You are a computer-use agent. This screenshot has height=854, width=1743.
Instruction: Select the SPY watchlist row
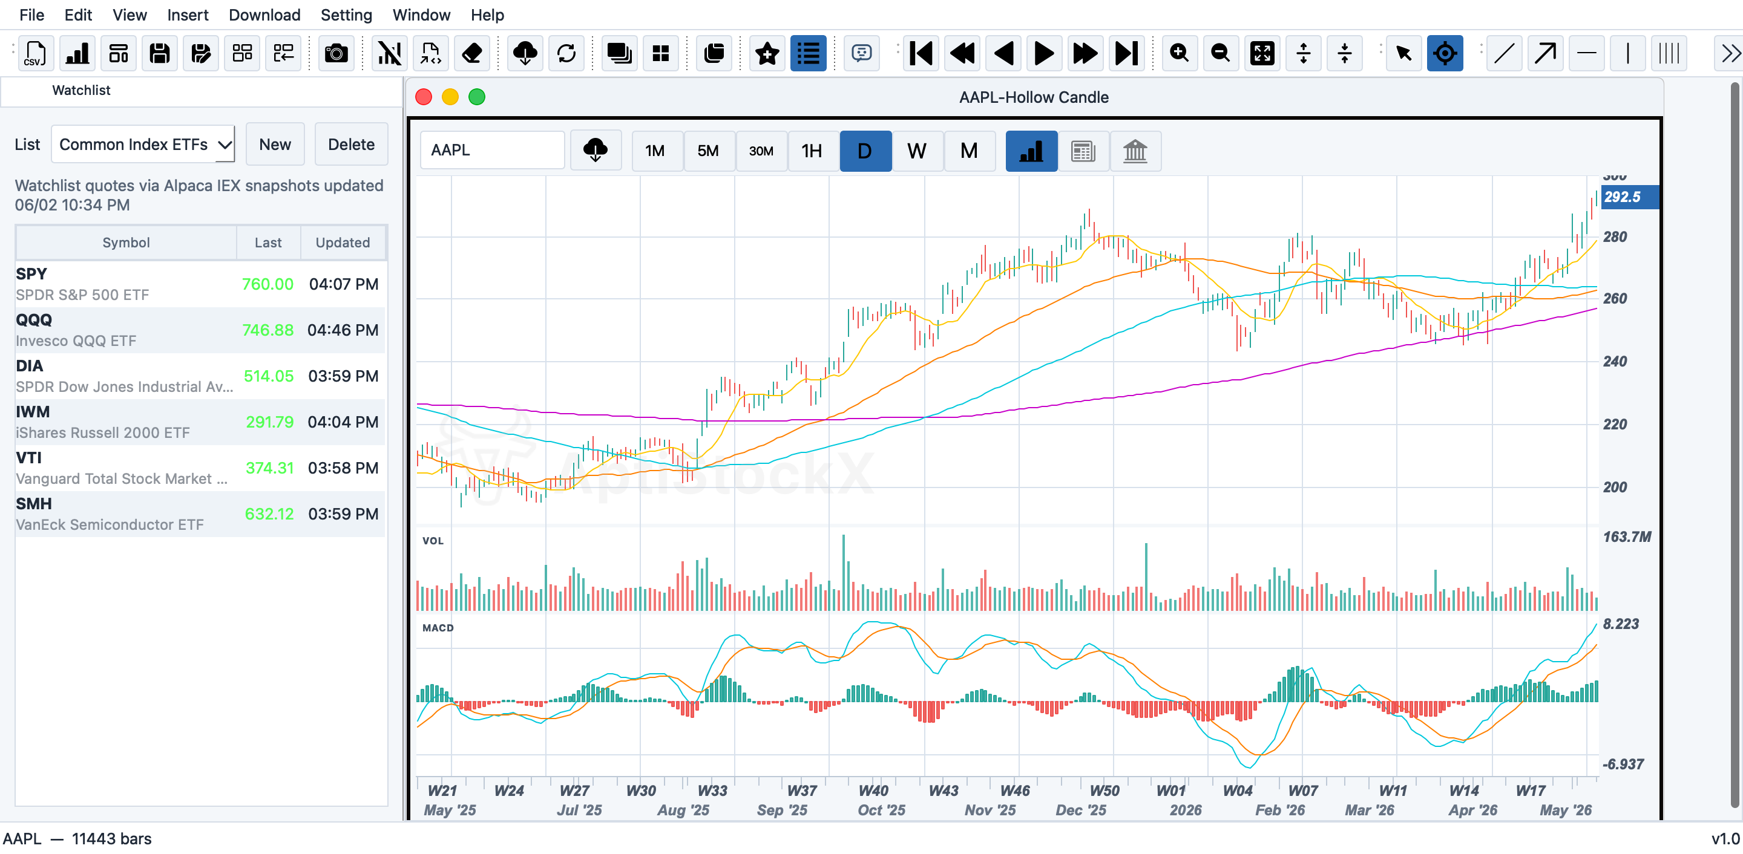[x=200, y=284]
